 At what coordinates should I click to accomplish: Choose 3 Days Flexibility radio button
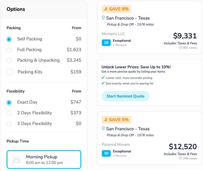(9, 124)
